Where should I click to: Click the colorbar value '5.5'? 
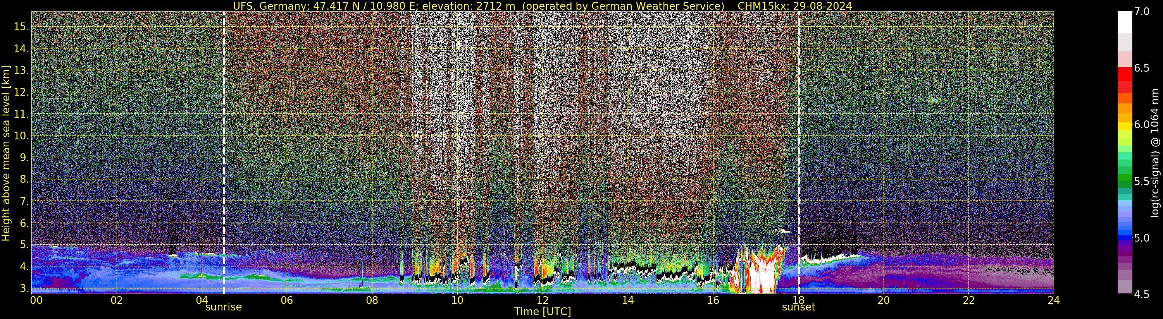point(1142,182)
